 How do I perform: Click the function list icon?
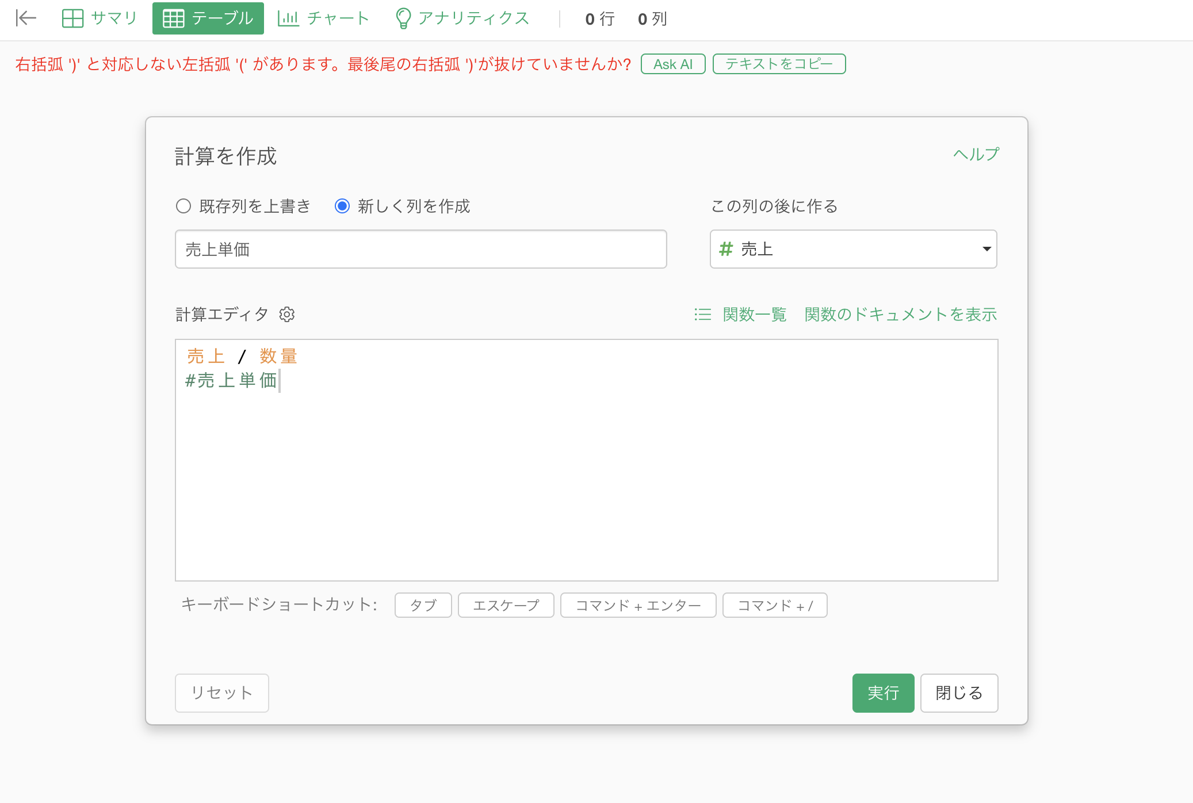[702, 314]
